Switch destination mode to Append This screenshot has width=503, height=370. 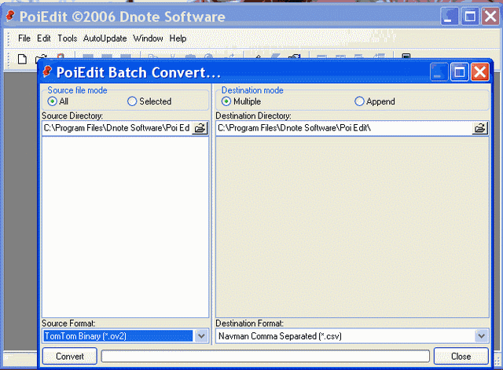(360, 101)
